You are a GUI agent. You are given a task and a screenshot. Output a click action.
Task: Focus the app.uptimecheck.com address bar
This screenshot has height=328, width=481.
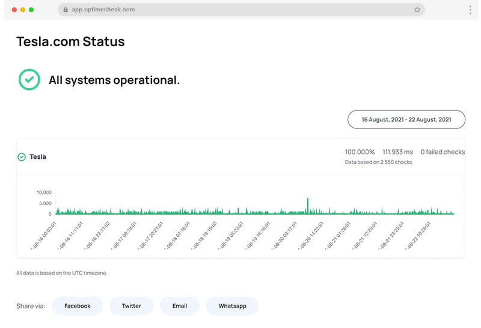click(241, 10)
